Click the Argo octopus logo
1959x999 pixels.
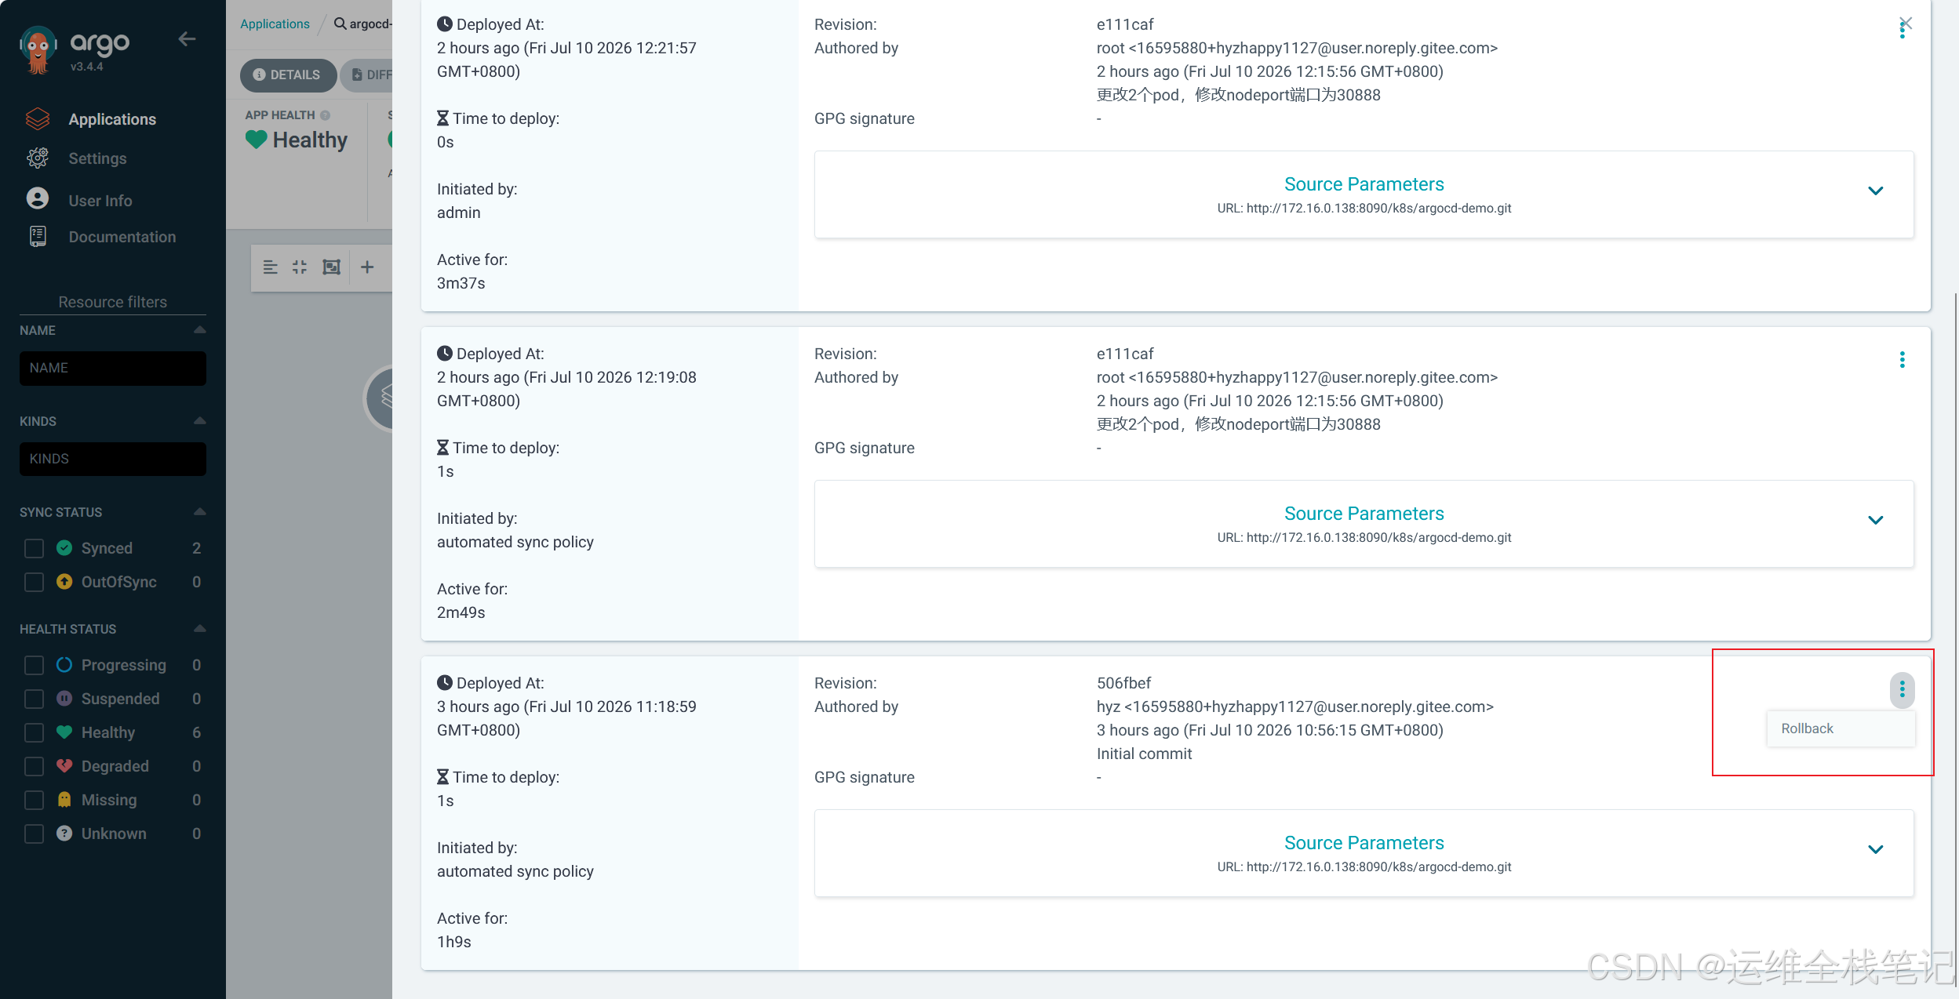pos(38,50)
